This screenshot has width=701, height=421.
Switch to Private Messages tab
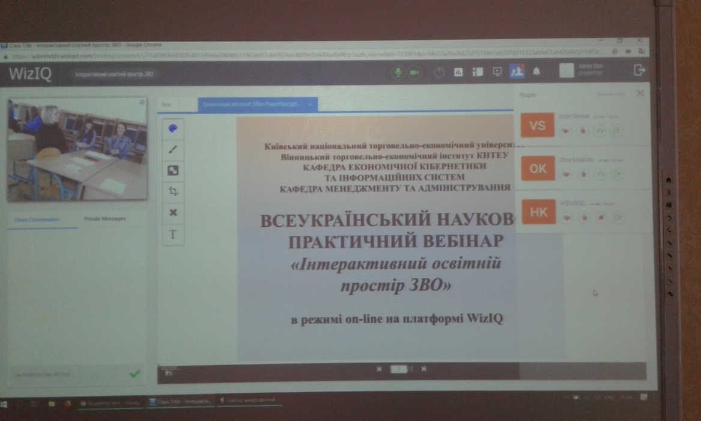point(105,219)
